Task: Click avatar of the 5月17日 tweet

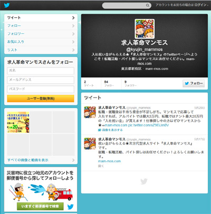Action: (90, 143)
